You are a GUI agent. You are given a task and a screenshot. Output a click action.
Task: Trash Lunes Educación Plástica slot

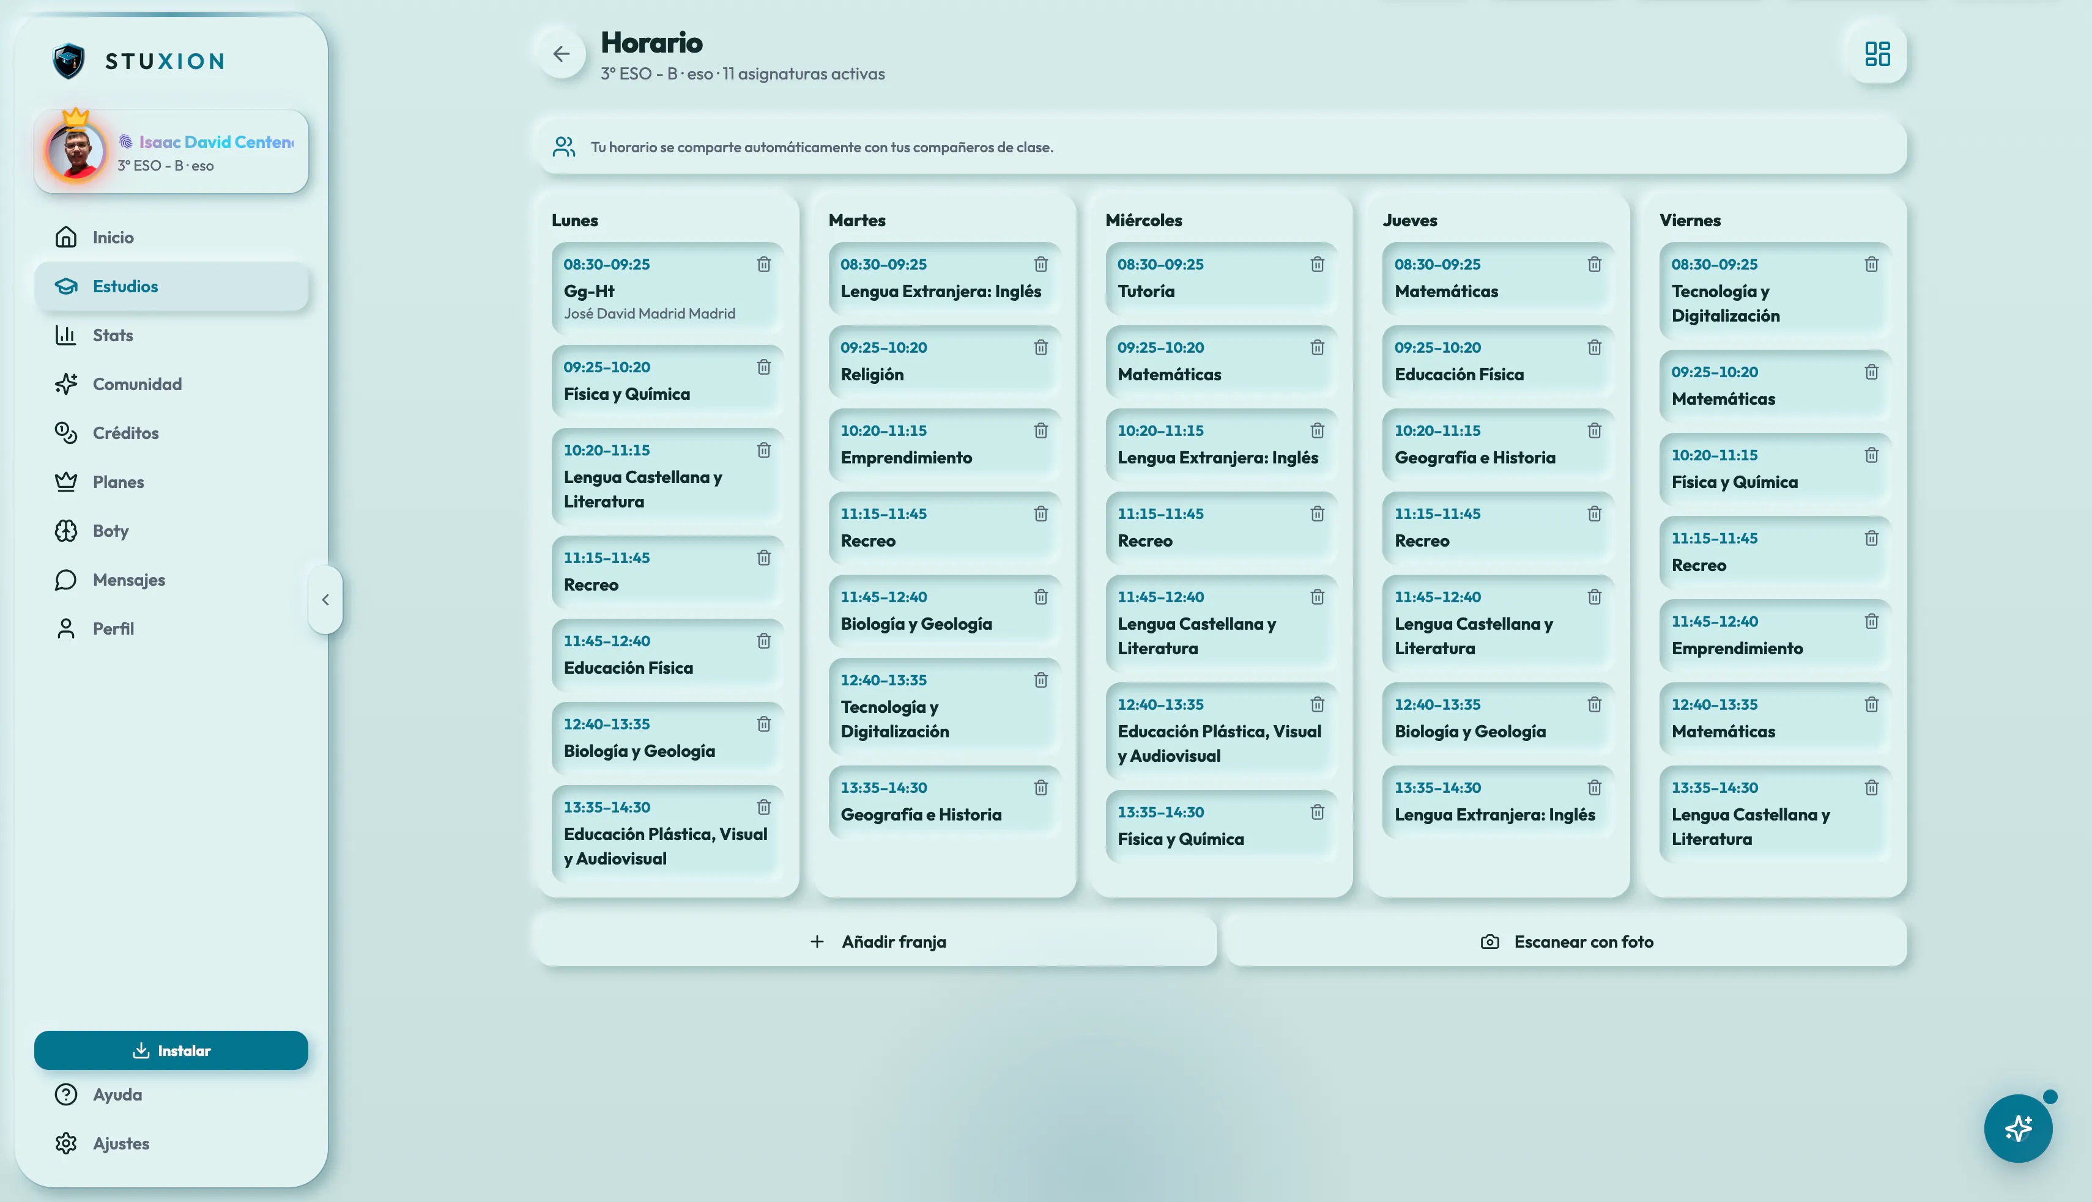pyautogui.click(x=764, y=808)
